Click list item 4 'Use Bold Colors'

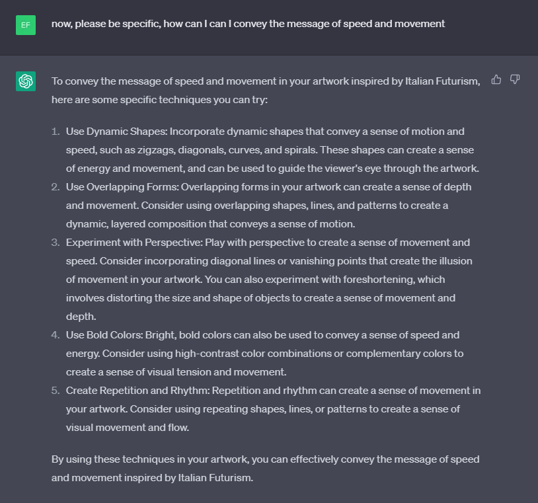pyautogui.click(x=264, y=354)
